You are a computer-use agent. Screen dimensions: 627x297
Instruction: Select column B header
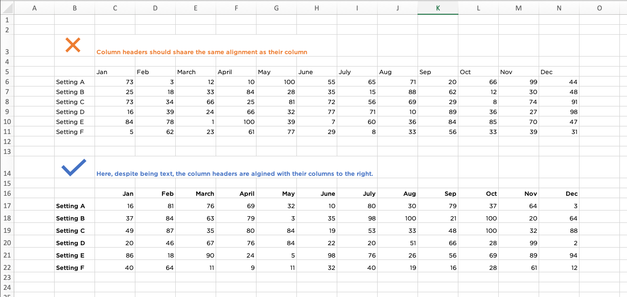point(75,8)
